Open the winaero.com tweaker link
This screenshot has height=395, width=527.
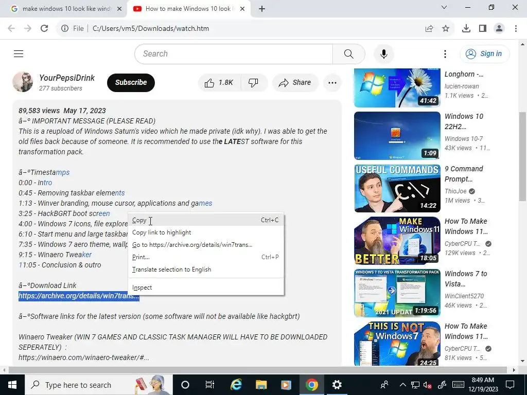(x=84, y=358)
